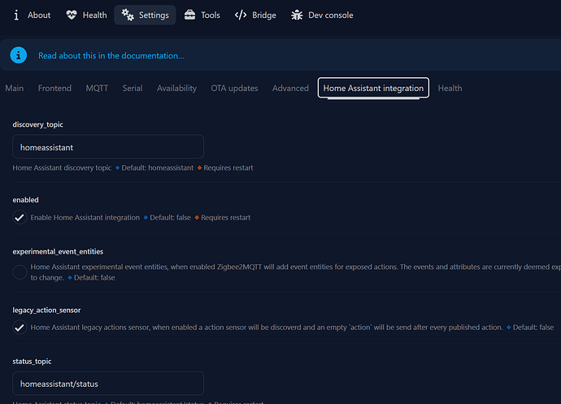561x404 pixels.
Task: Click the 'Default: homeassistant' hint text
Action: click(x=158, y=167)
